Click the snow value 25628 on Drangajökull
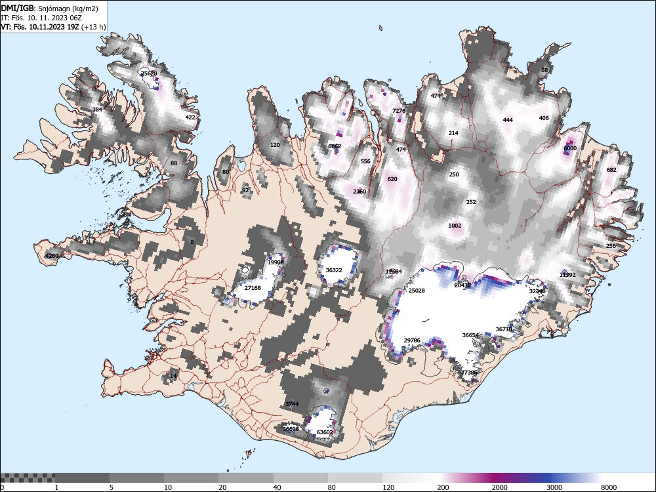Screen dimensions: 656x492 tap(149, 73)
